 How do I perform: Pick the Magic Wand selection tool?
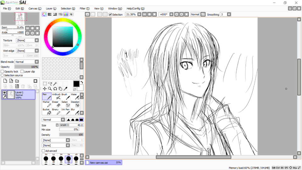pos(55,84)
